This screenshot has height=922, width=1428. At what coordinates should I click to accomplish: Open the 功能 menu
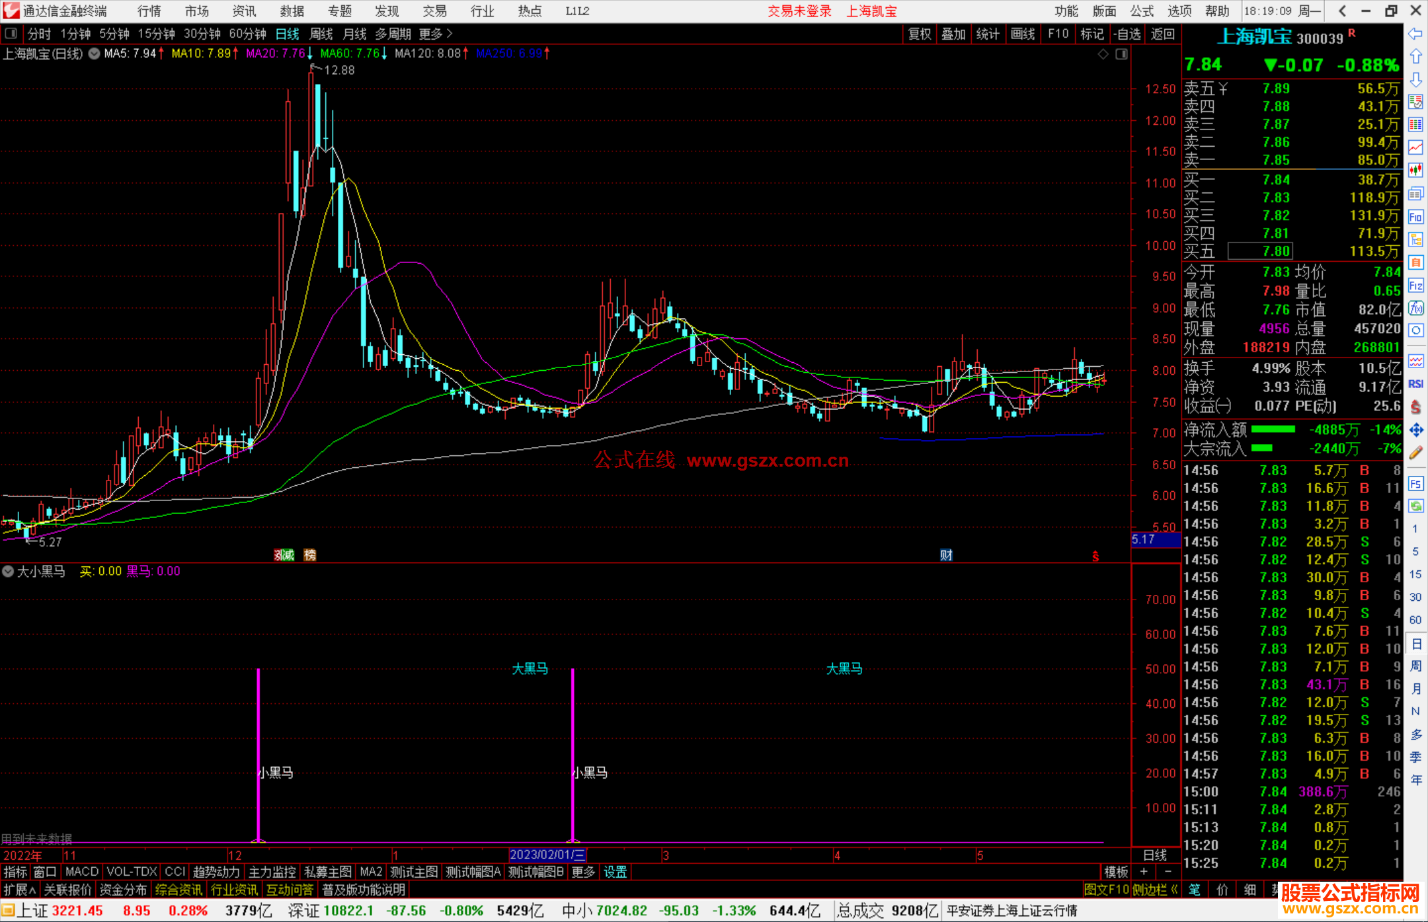(x=1066, y=11)
